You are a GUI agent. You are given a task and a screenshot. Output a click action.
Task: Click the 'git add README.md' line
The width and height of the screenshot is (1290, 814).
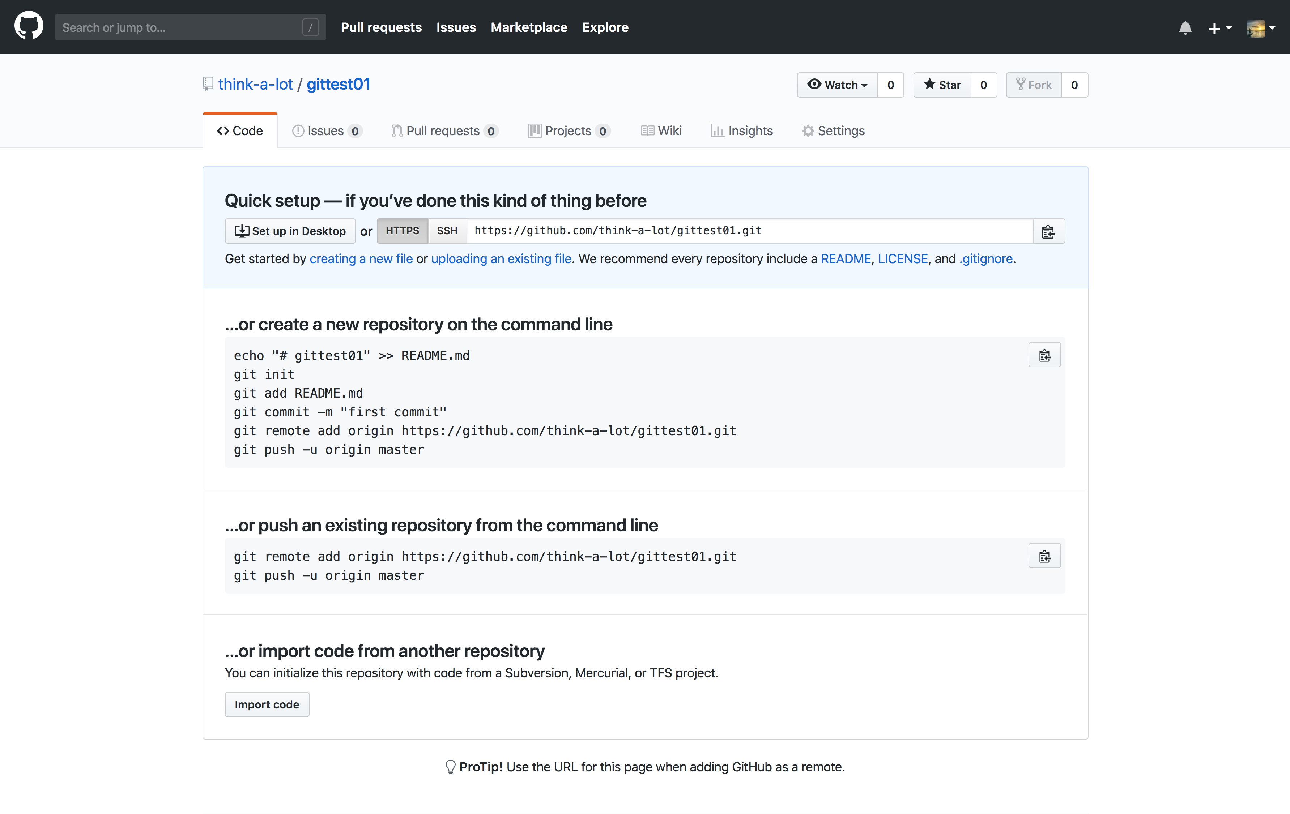tap(298, 393)
